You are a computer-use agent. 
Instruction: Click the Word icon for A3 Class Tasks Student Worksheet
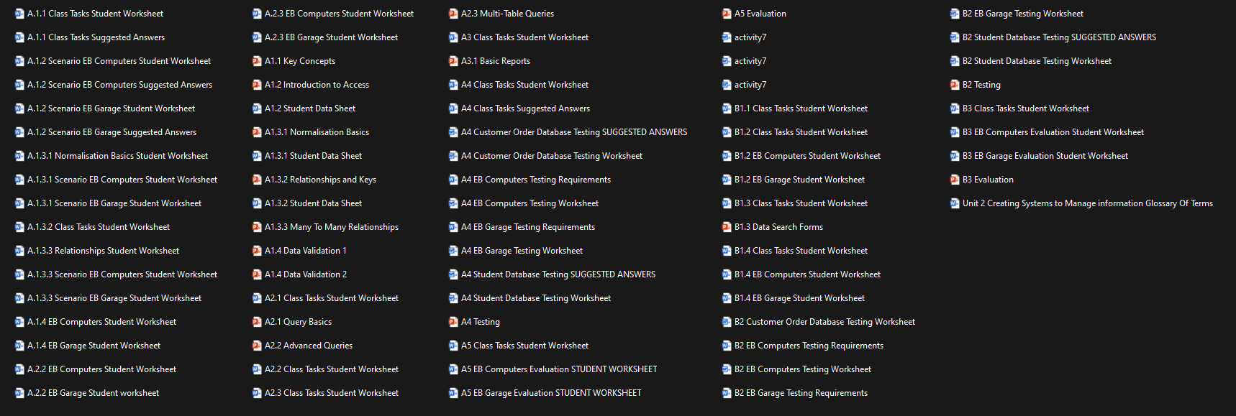point(453,37)
